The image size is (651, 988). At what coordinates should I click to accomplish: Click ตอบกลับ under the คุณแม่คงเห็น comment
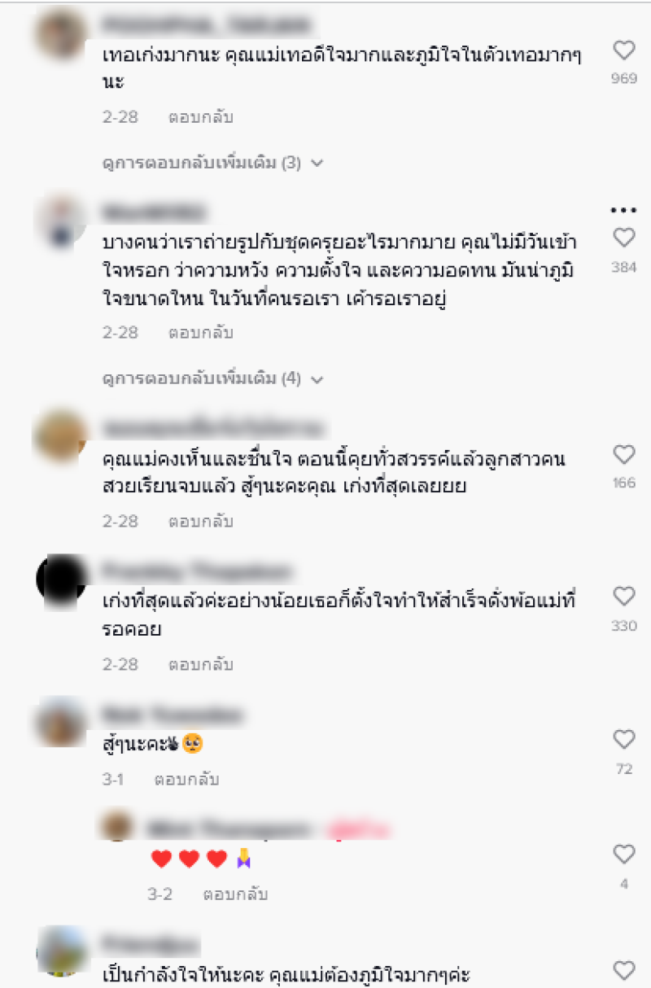point(201,522)
